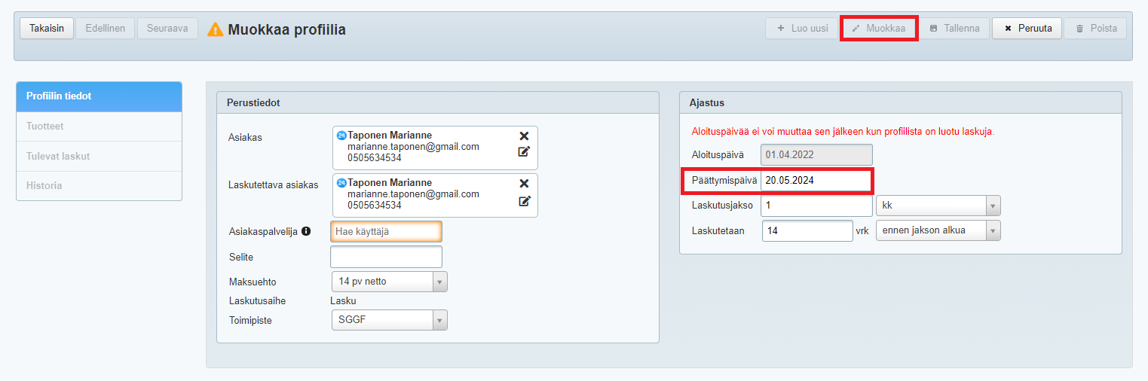This screenshot has width=1148, height=381.
Task: Click the Takaisin button
Action: tap(46, 29)
